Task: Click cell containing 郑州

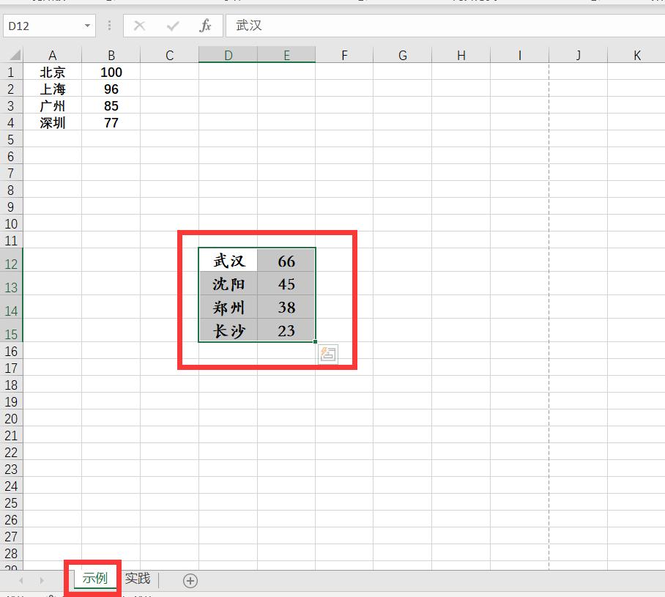Action: point(229,307)
